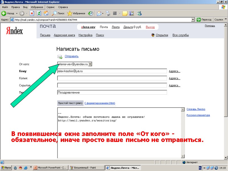Open the Сервис menu
The image size is (228, 171).
point(50,7)
